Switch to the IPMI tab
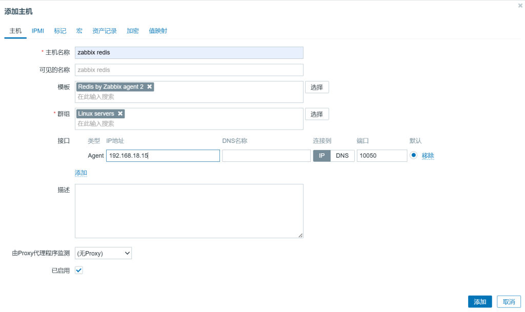Viewport: 525px width, 312px height. tap(38, 31)
